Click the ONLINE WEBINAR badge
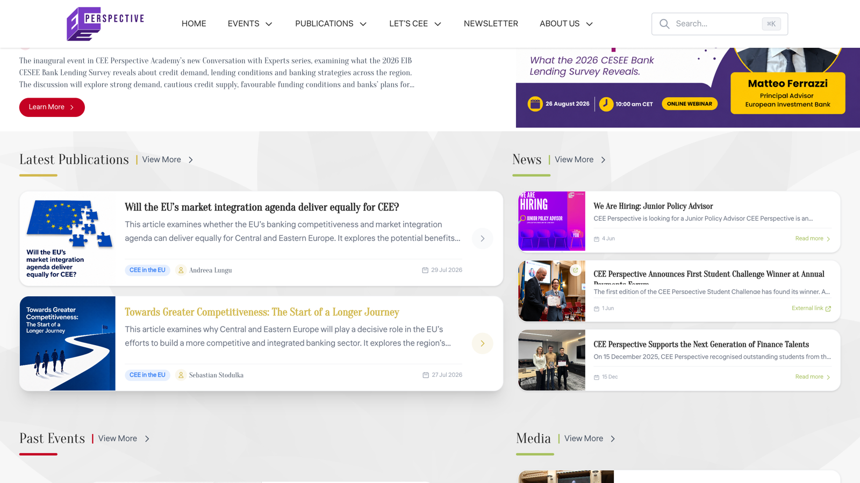 point(690,104)
